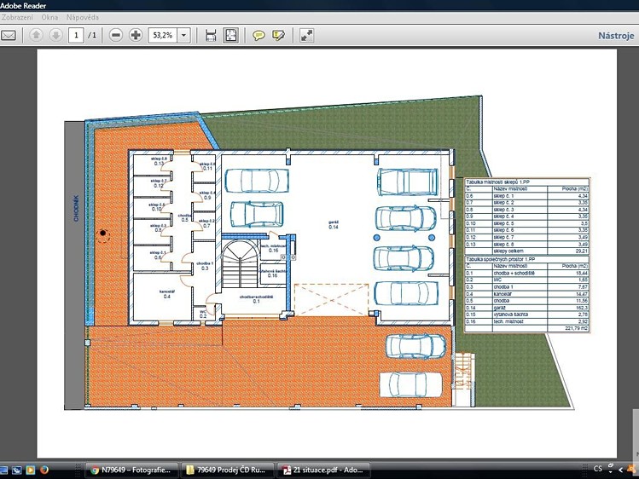Click the 53,2% zoom value field
Screen dimensions: 639x479
[163, 36]
